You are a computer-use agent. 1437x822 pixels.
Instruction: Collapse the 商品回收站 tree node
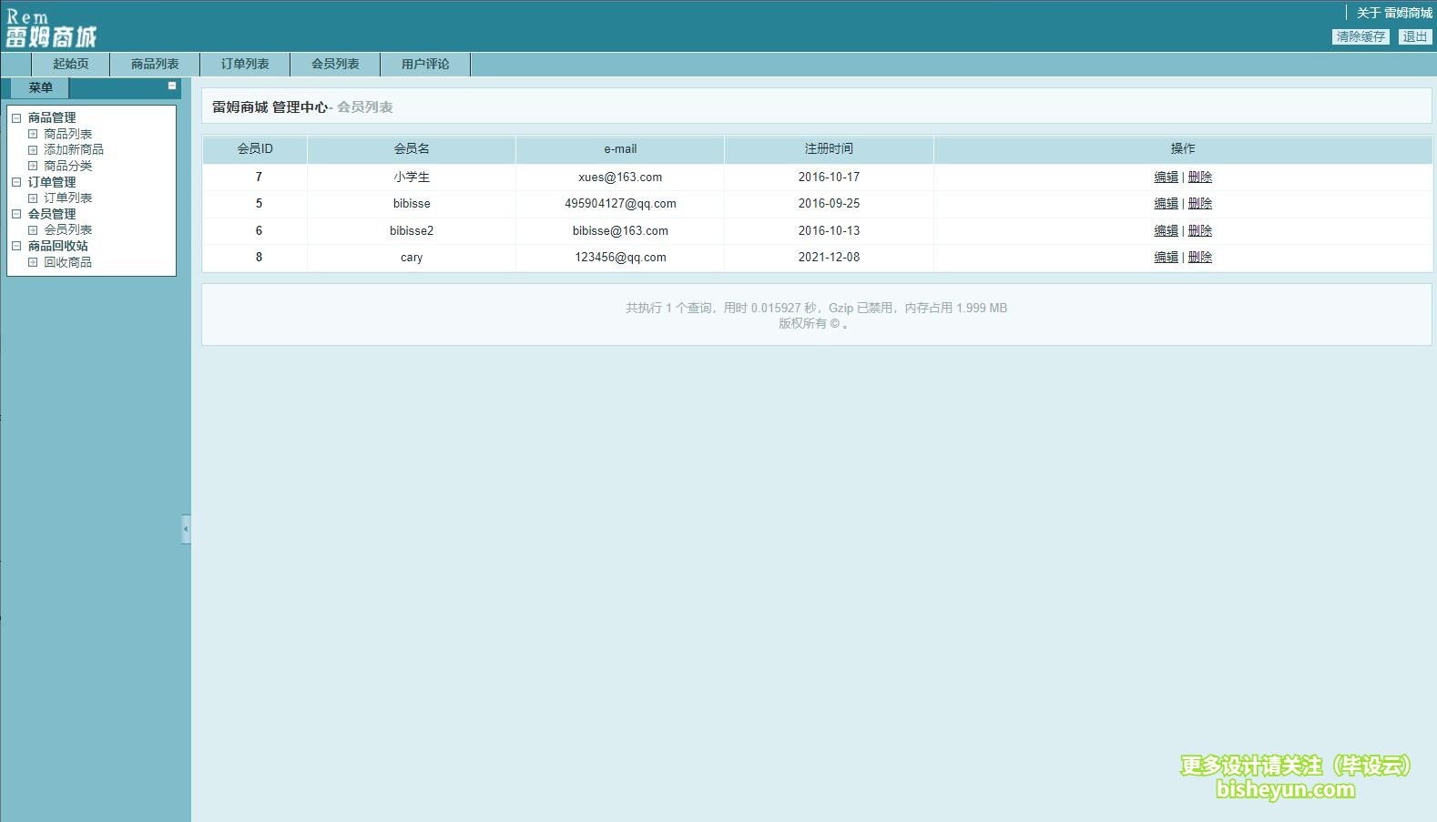(x=16, y=246)
